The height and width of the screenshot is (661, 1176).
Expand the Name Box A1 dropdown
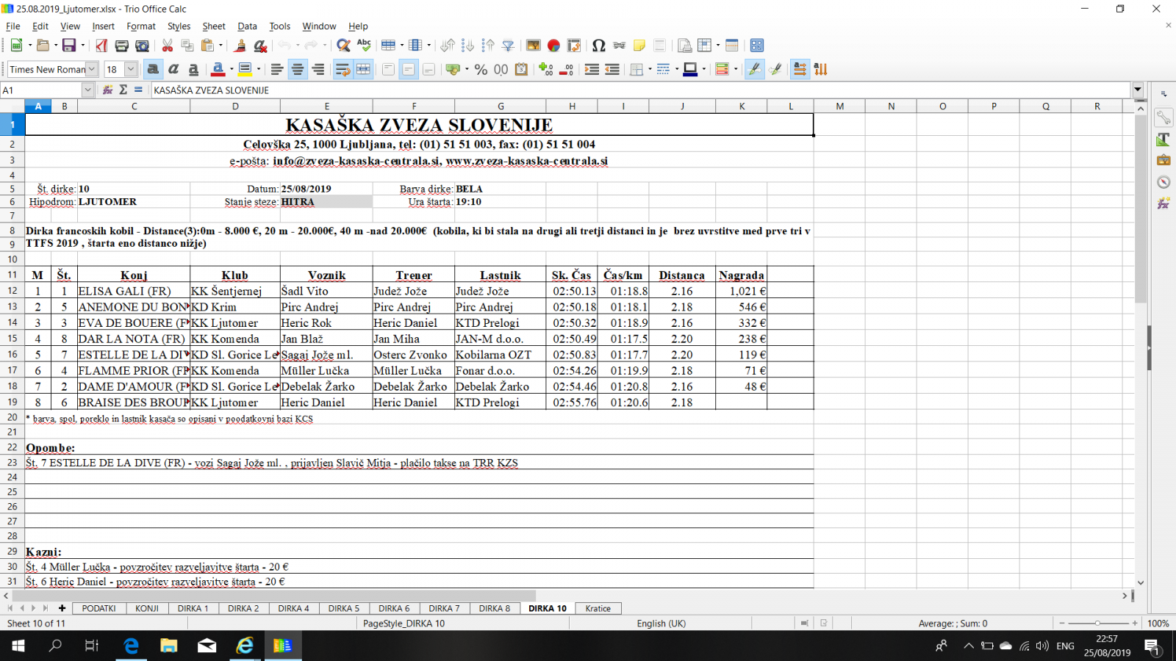tap(87, 90)
